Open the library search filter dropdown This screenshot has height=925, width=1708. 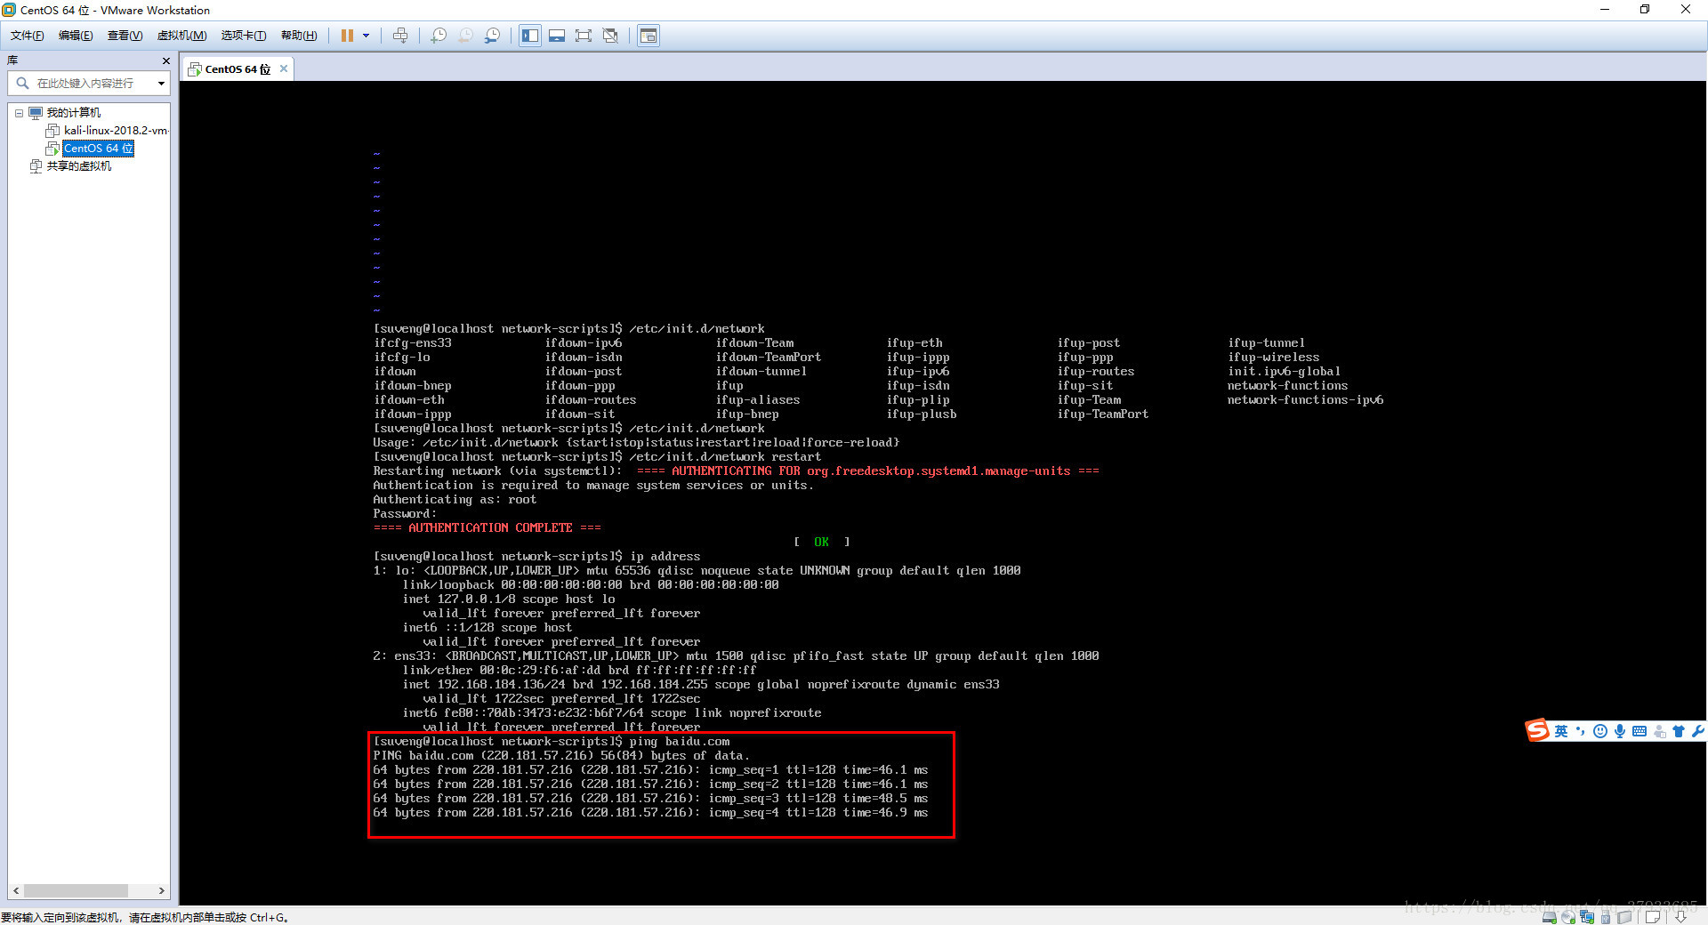pos(161,83)
